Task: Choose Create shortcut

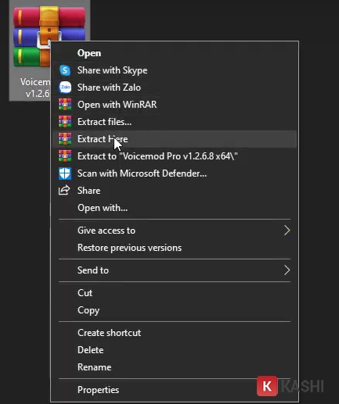Action: [175, 333]
